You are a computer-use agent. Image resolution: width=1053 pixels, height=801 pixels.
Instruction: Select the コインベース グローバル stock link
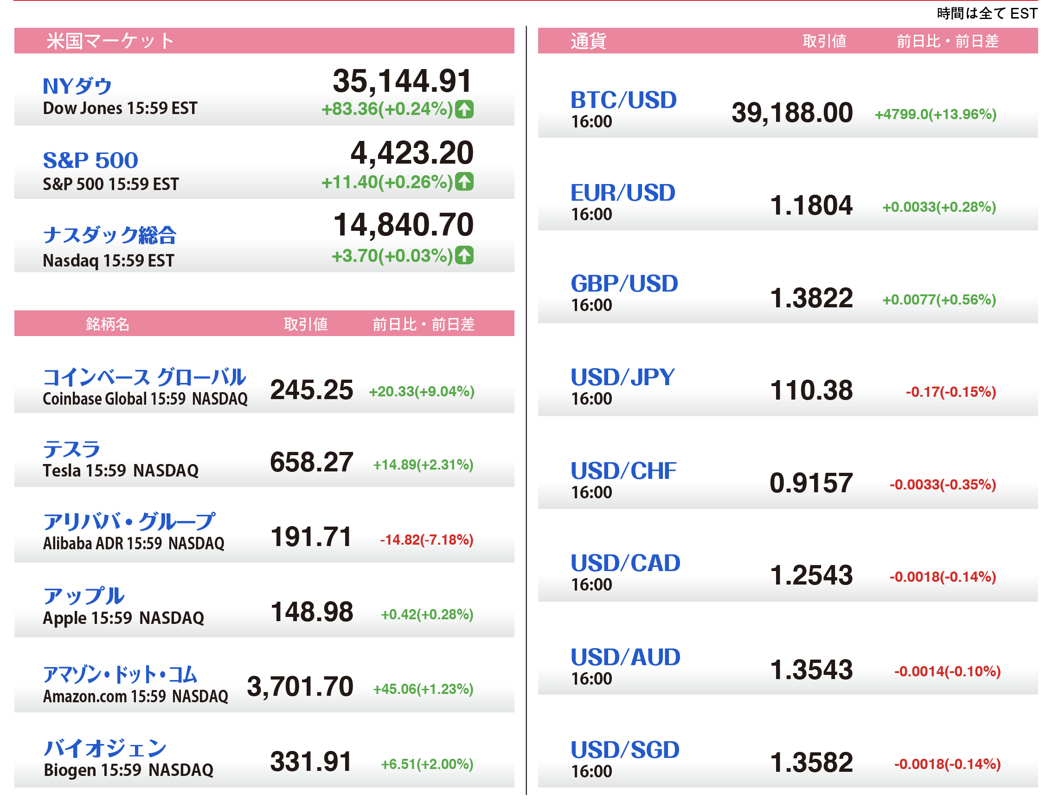(144, 377)
